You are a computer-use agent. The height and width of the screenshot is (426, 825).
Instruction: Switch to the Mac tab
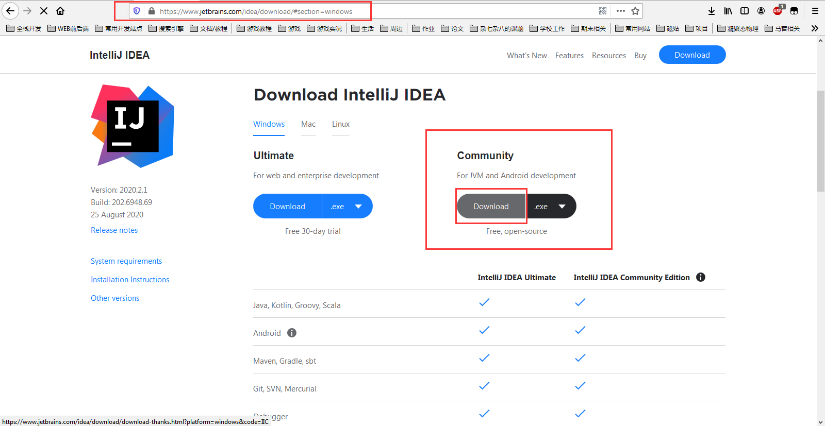point(308,124)
